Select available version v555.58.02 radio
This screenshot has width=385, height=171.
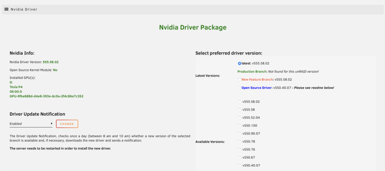click(x=239, y=102)
